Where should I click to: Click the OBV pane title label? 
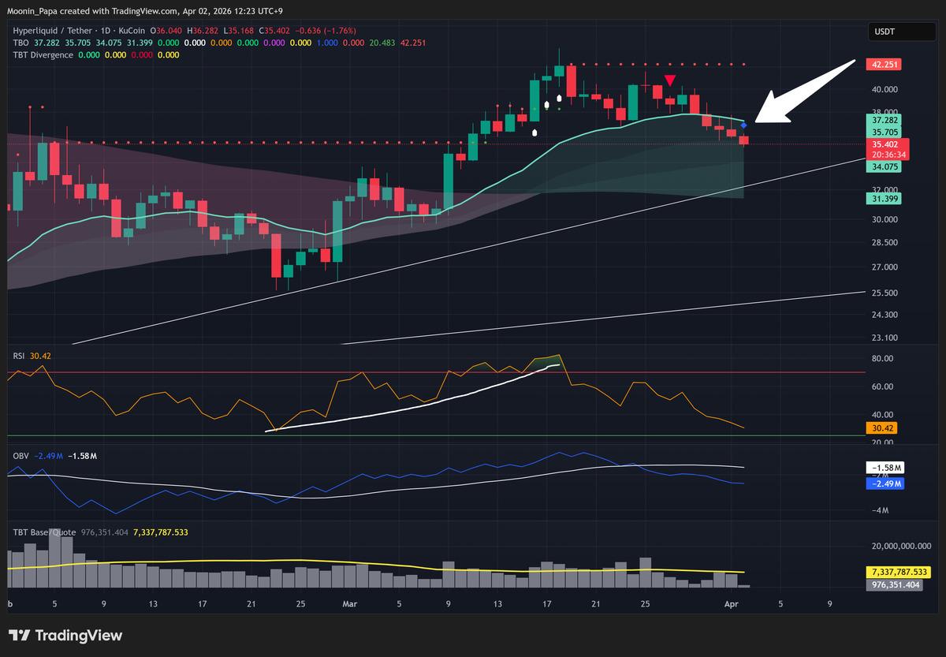[20, 456]
